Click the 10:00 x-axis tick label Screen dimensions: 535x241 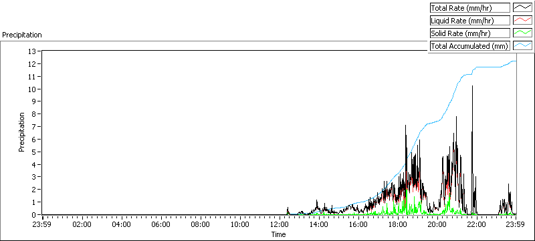240,224
